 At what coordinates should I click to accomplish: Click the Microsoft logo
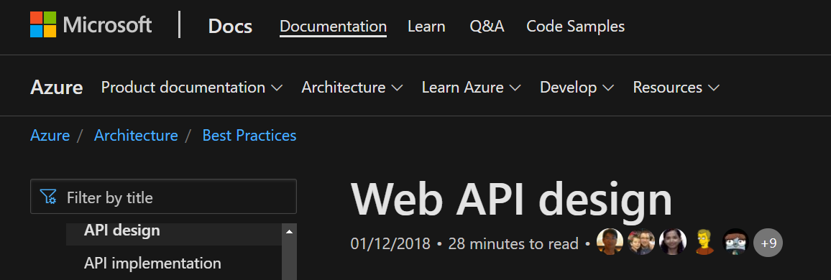tap(91, 25)
